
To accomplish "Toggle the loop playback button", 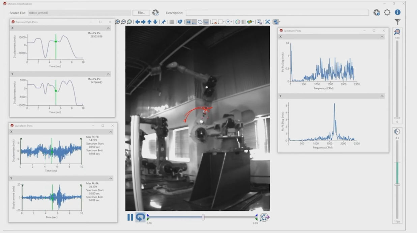I will point(140,217).
